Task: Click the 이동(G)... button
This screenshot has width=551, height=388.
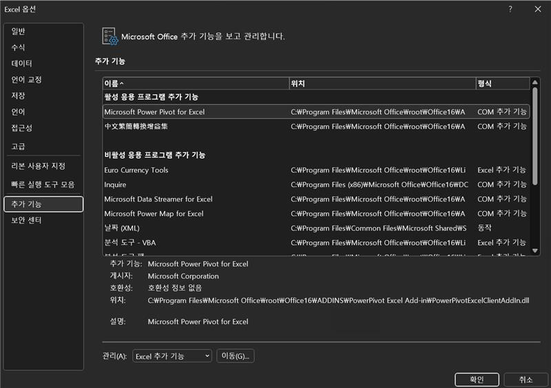Action: coord(236,356)
